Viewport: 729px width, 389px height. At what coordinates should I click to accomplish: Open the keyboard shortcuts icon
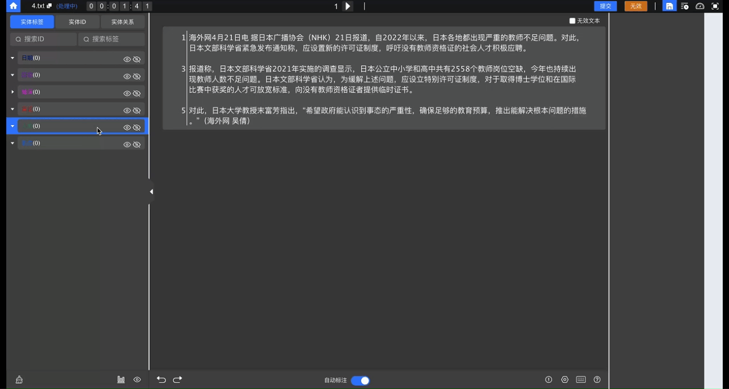point(581,380)
